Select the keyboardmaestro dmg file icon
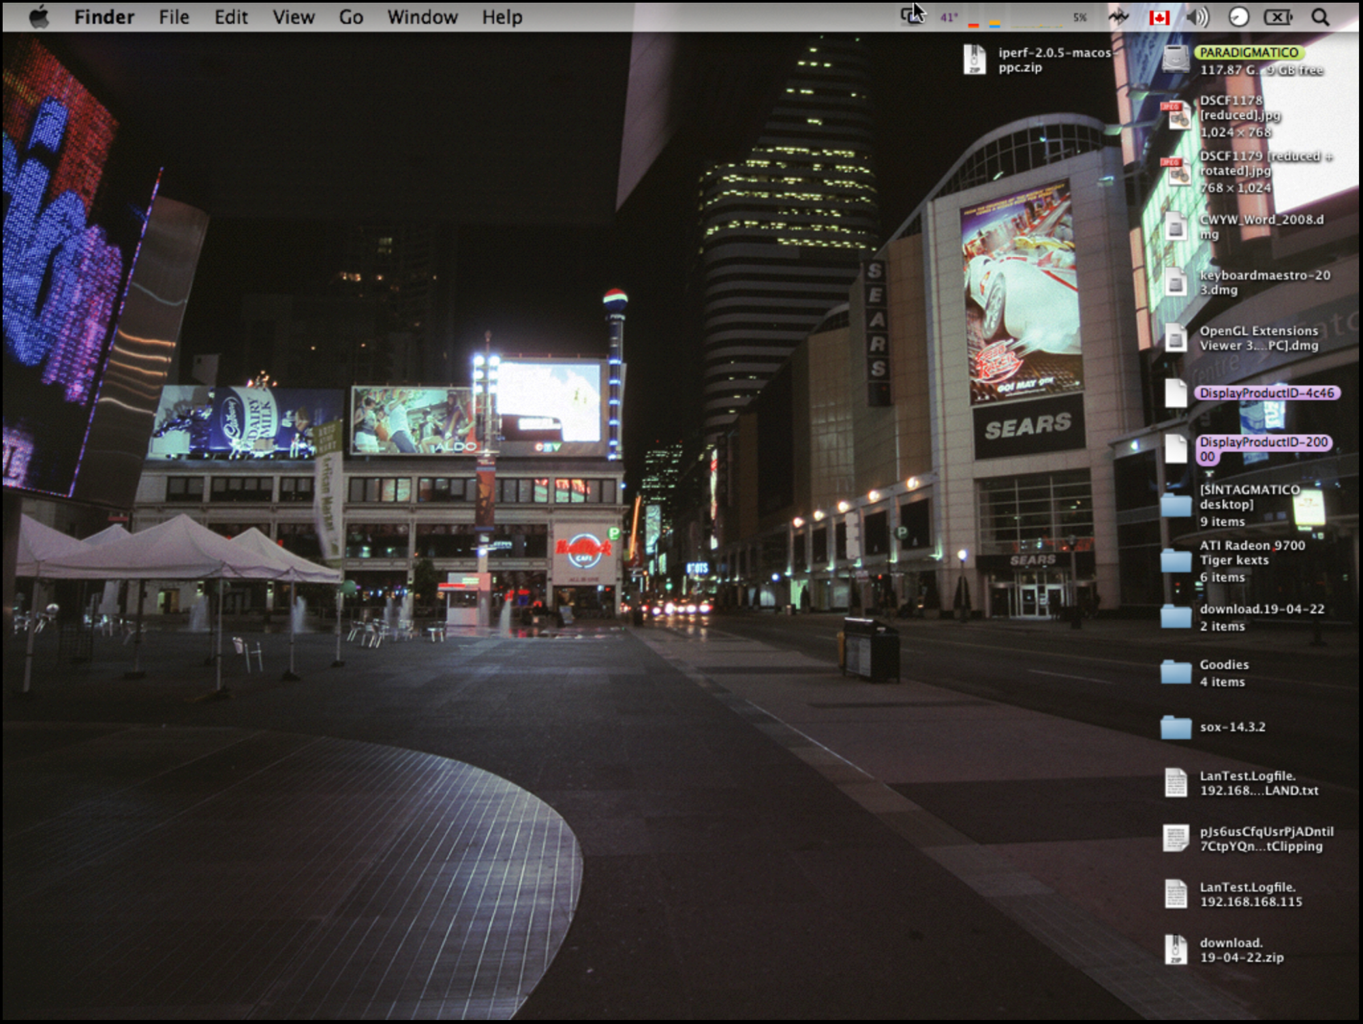The width and height of the screenshot is (1363, 1024). click(x=1176, y=282)
